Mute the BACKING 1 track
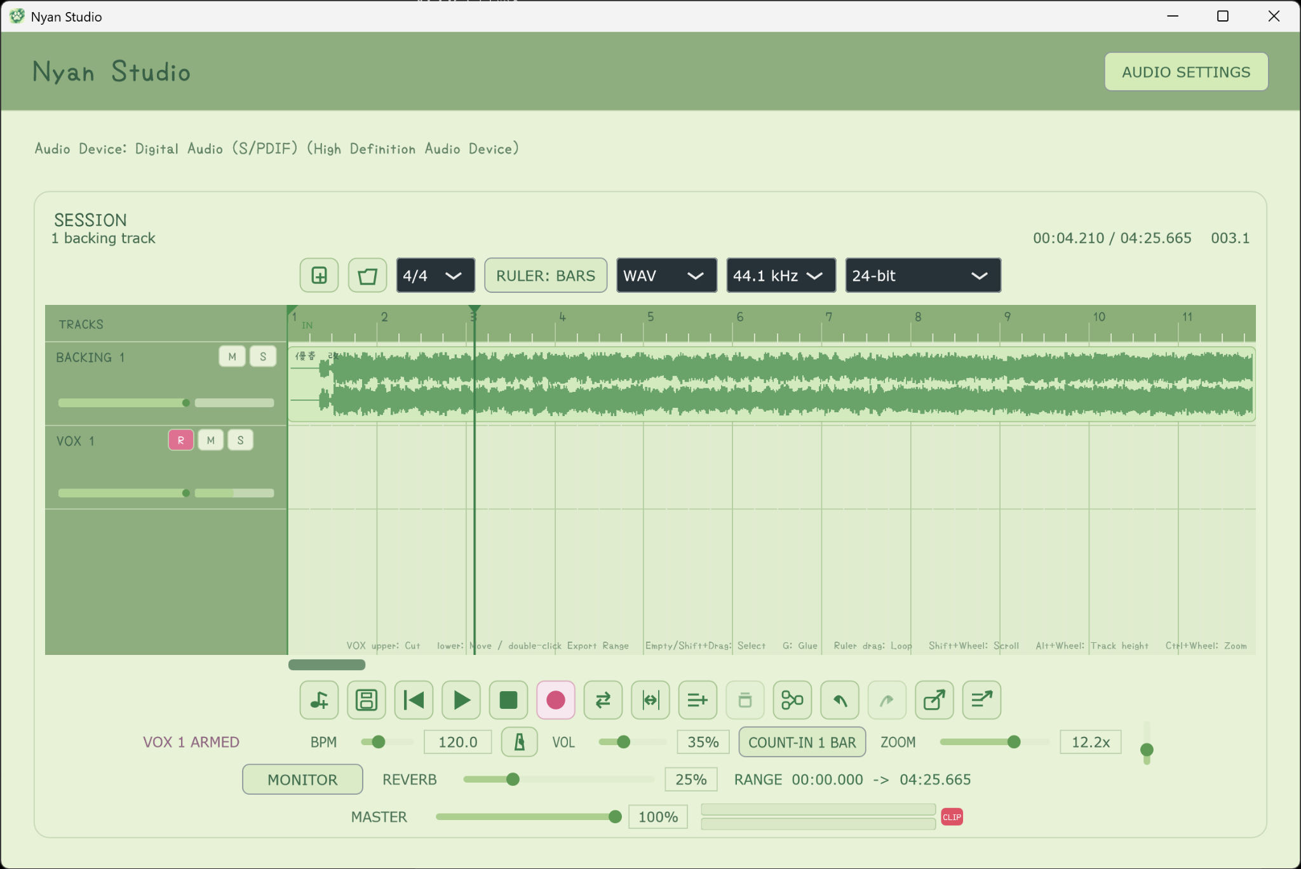The width and height of the screenshot is (1301, 869). 232,357
